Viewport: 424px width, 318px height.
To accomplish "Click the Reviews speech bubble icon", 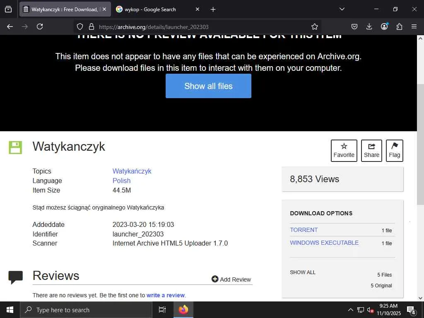I will tap(15, 277).
